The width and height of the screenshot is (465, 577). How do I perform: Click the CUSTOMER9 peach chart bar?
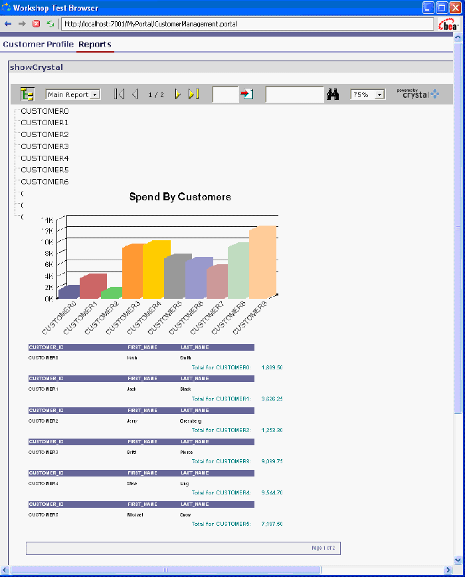tap(262, 262)
